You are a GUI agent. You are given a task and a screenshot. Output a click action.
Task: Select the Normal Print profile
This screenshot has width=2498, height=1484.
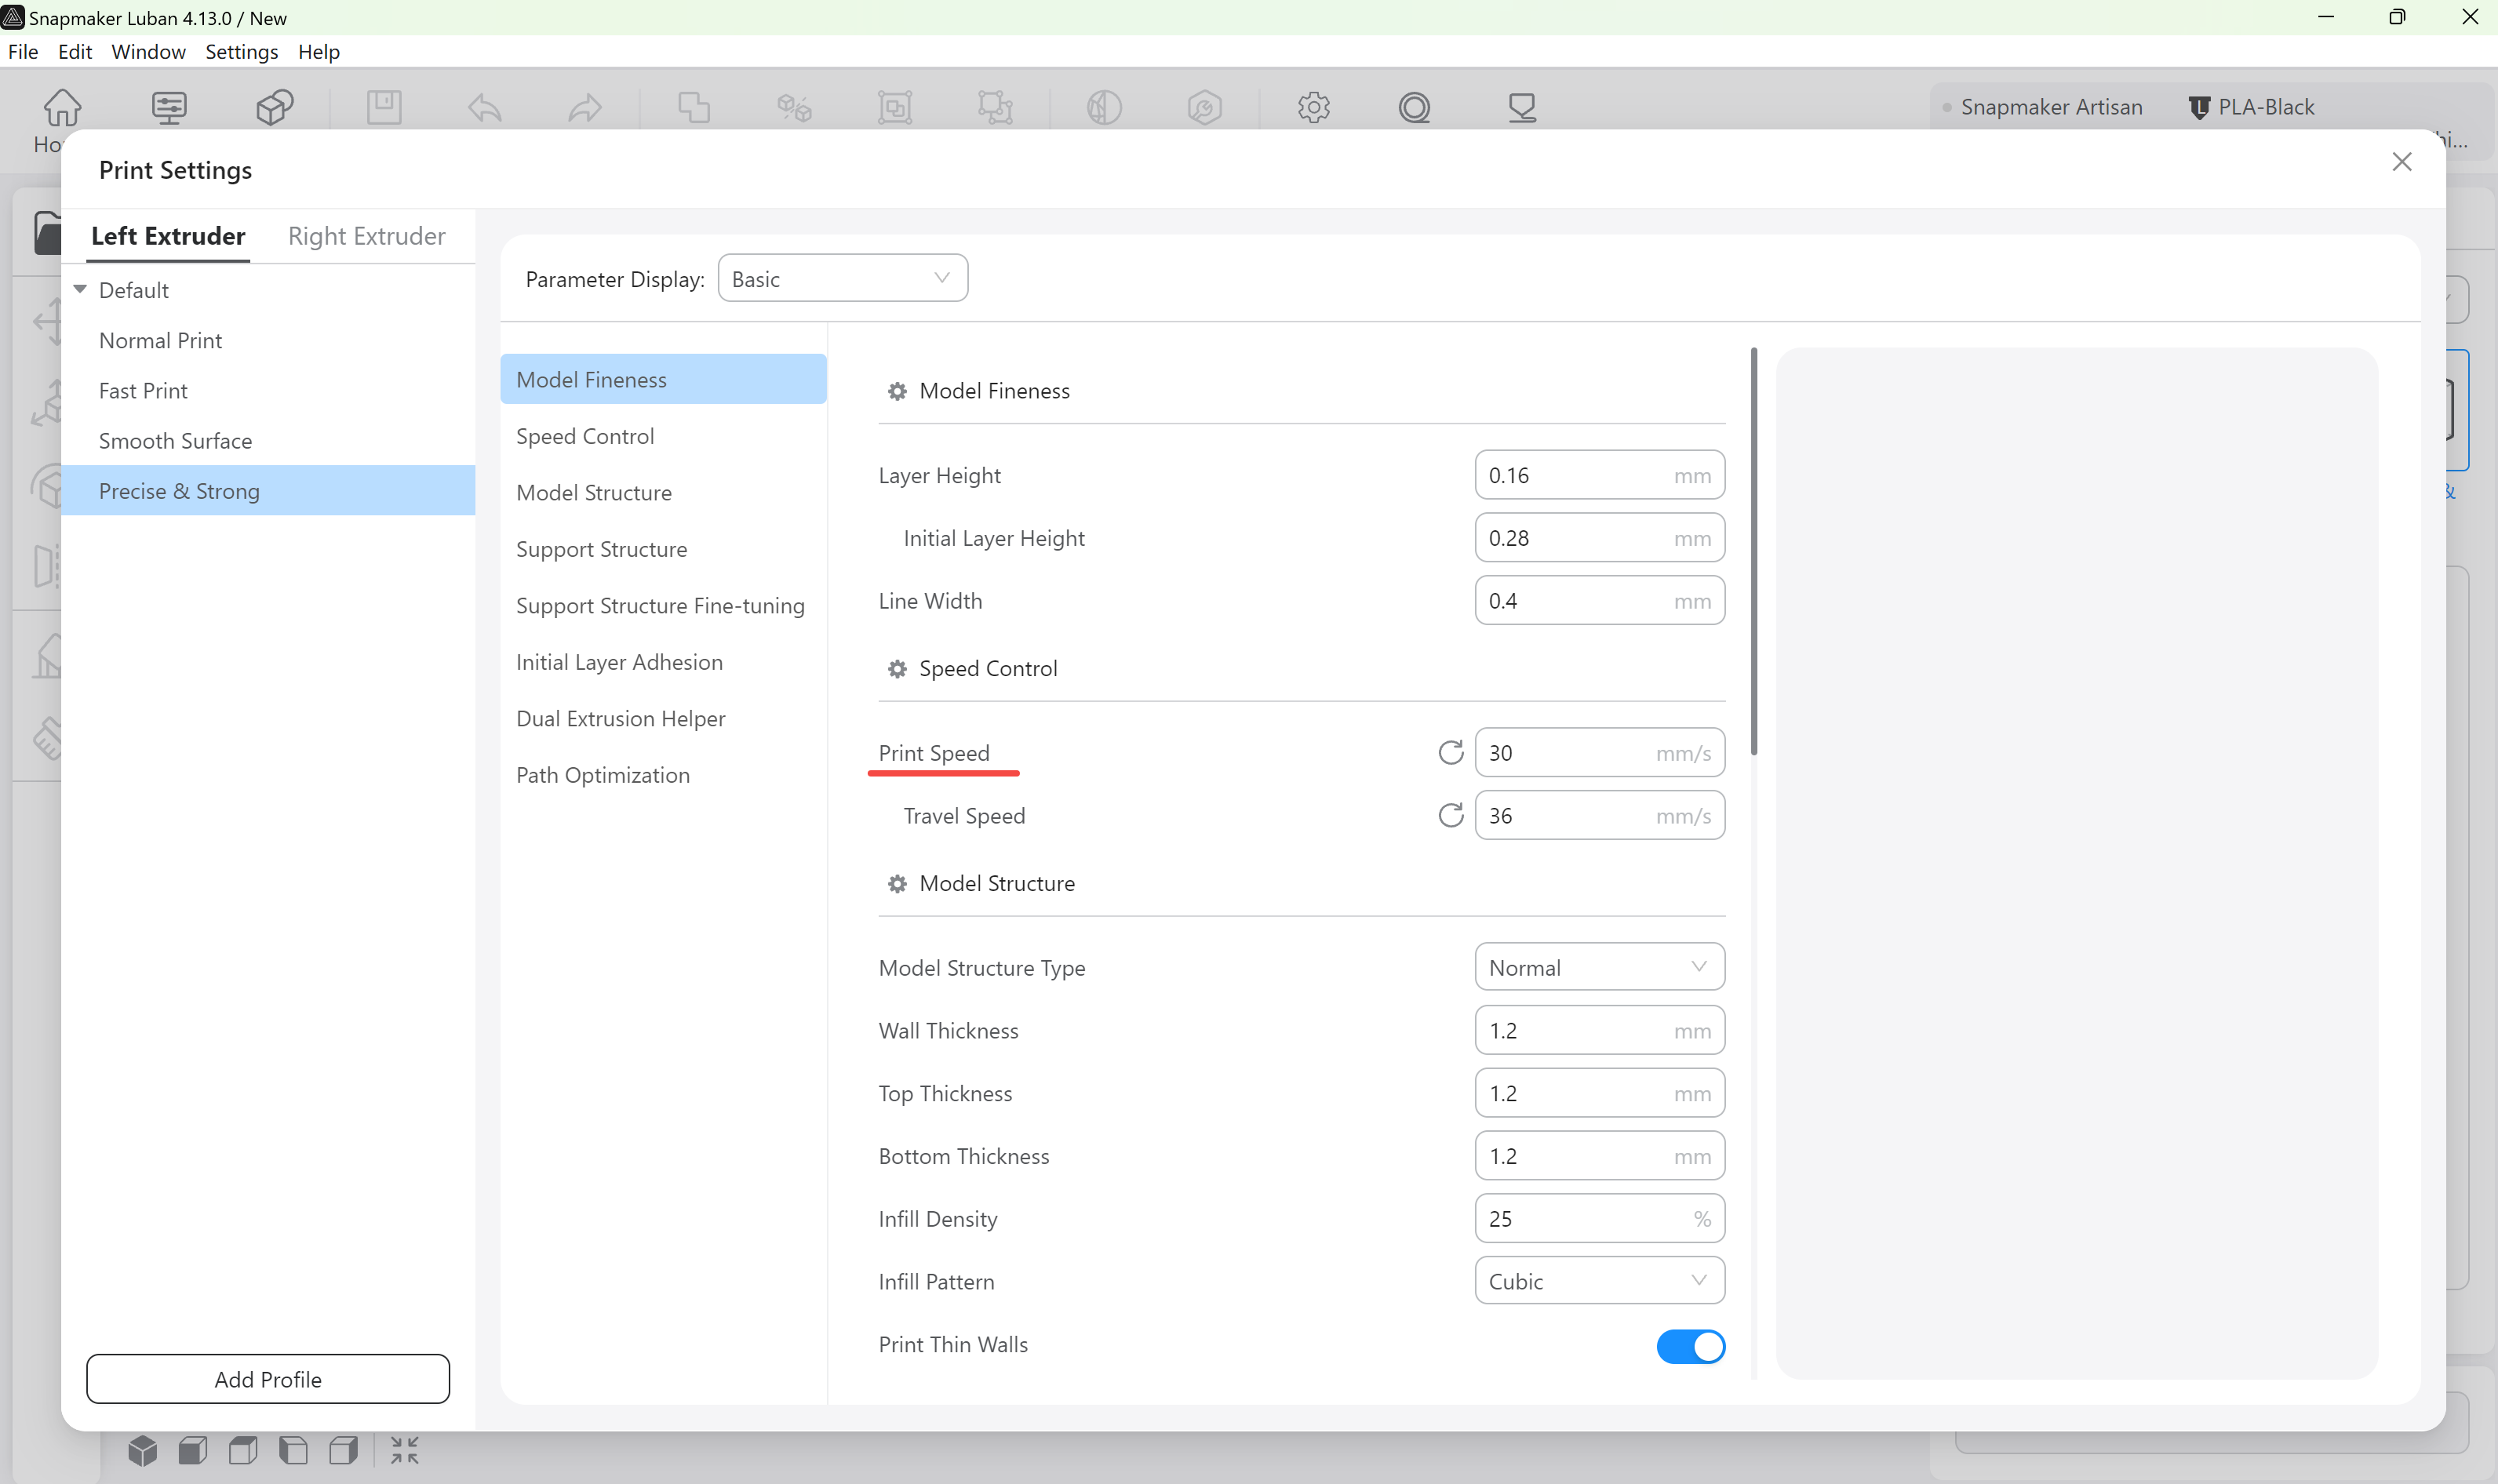coord(268,340)
